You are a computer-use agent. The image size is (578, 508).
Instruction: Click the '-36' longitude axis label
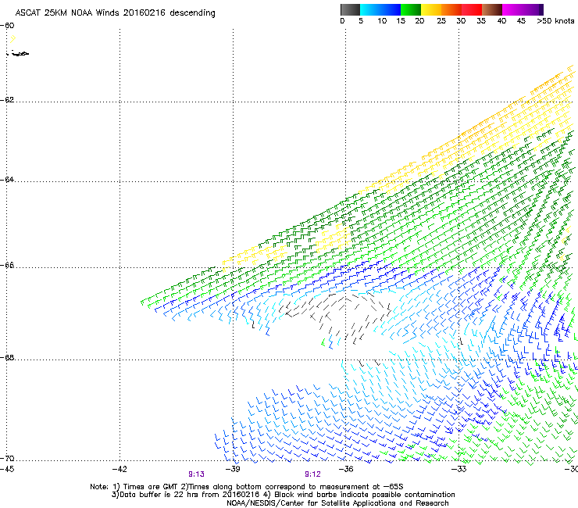point(346,469)
